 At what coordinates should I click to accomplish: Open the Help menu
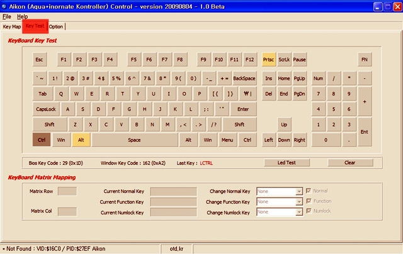coord(23,17)
